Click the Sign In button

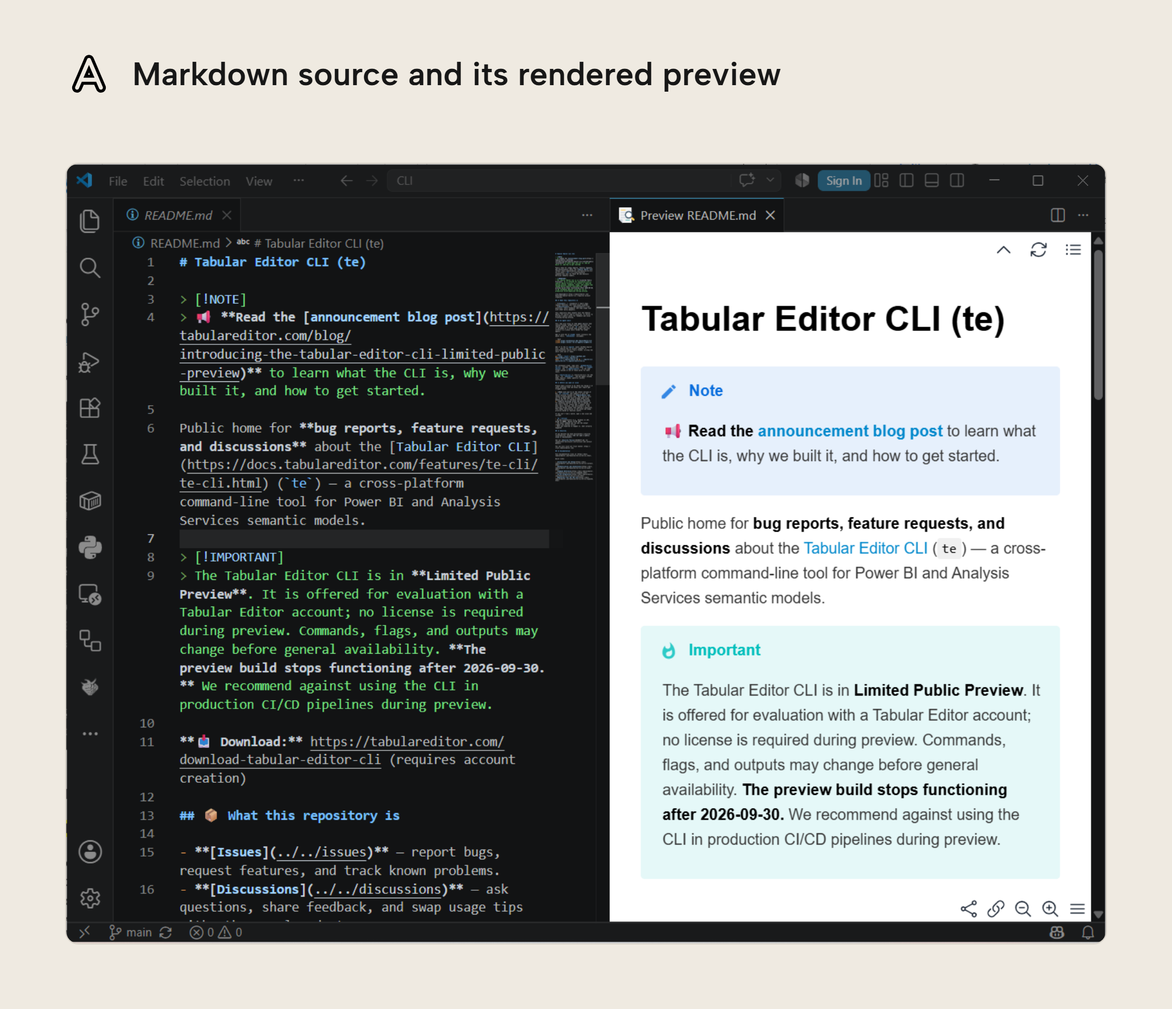[x=844, y=181]
